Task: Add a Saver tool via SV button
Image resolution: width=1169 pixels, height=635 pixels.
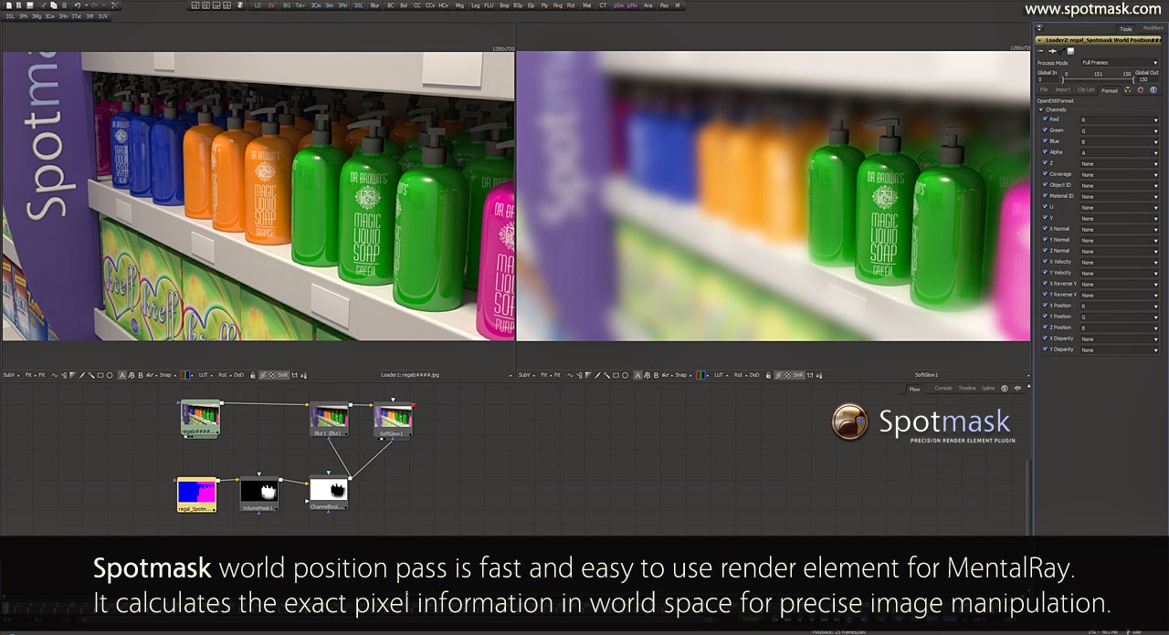Action: pos(271,5)
